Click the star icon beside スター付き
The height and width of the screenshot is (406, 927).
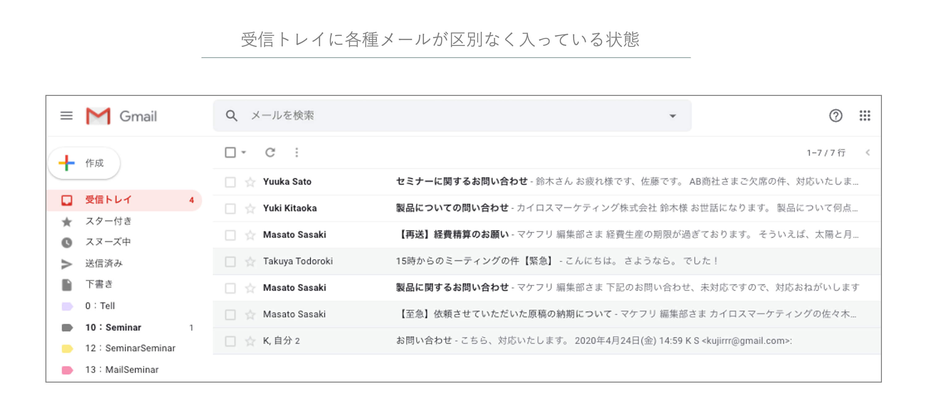[66, 222]
